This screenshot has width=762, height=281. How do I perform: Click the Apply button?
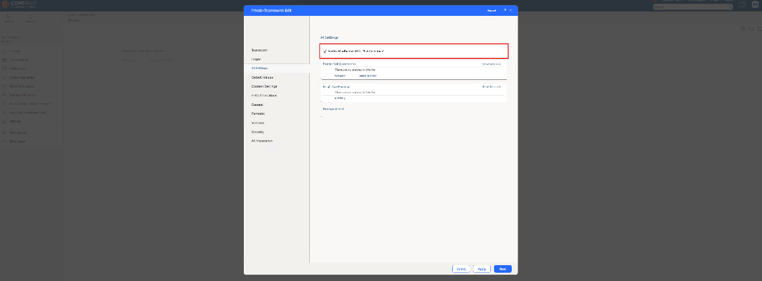[482, 269]
